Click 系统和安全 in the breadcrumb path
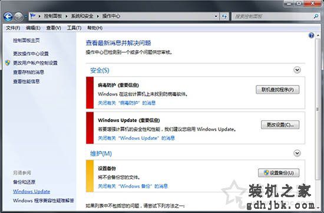The width and height of the screenshot is (324, 213). point(82,16)
